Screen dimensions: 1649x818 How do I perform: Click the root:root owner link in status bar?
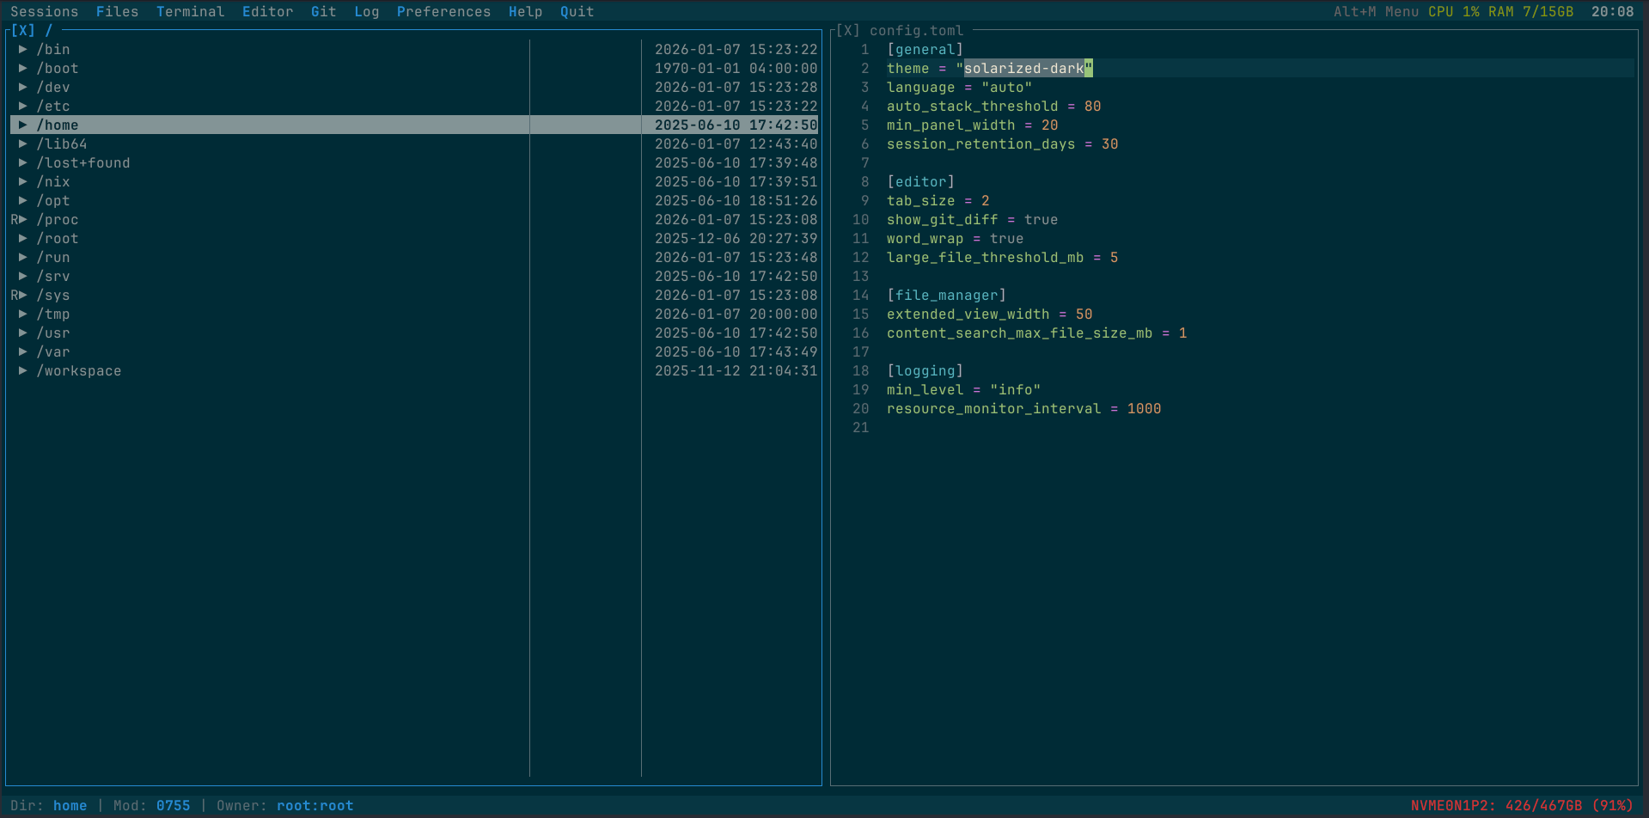(x=315, y=805)
